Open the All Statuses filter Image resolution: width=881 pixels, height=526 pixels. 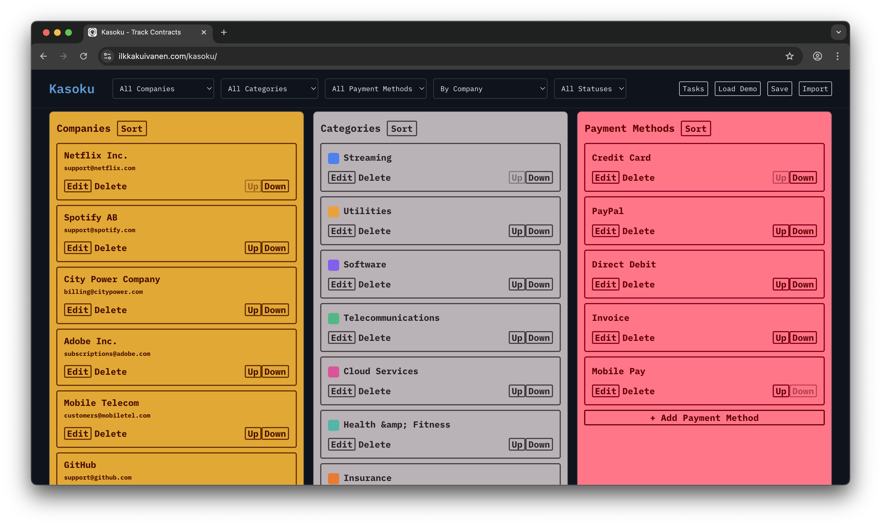589,89
